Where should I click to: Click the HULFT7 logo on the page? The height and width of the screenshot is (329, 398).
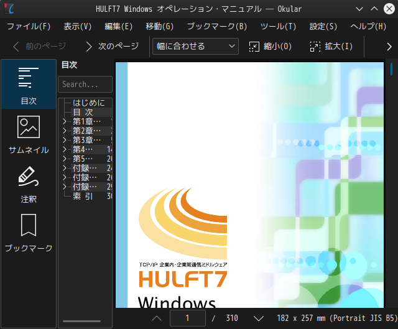(x=183, y=279)
